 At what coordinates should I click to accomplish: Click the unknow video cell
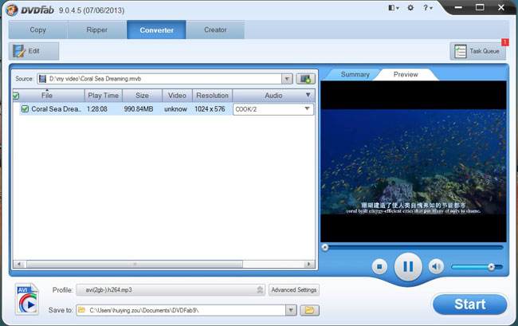(176, 109)
